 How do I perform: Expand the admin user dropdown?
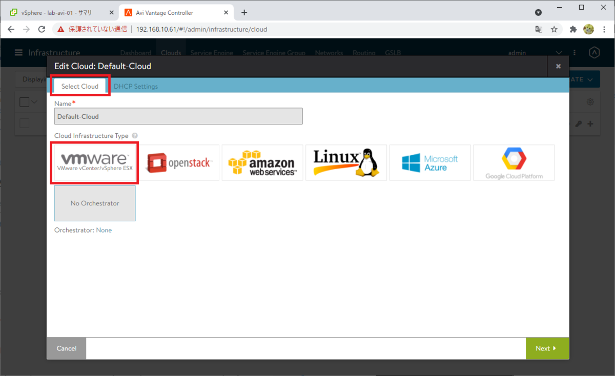coord(559,53)
